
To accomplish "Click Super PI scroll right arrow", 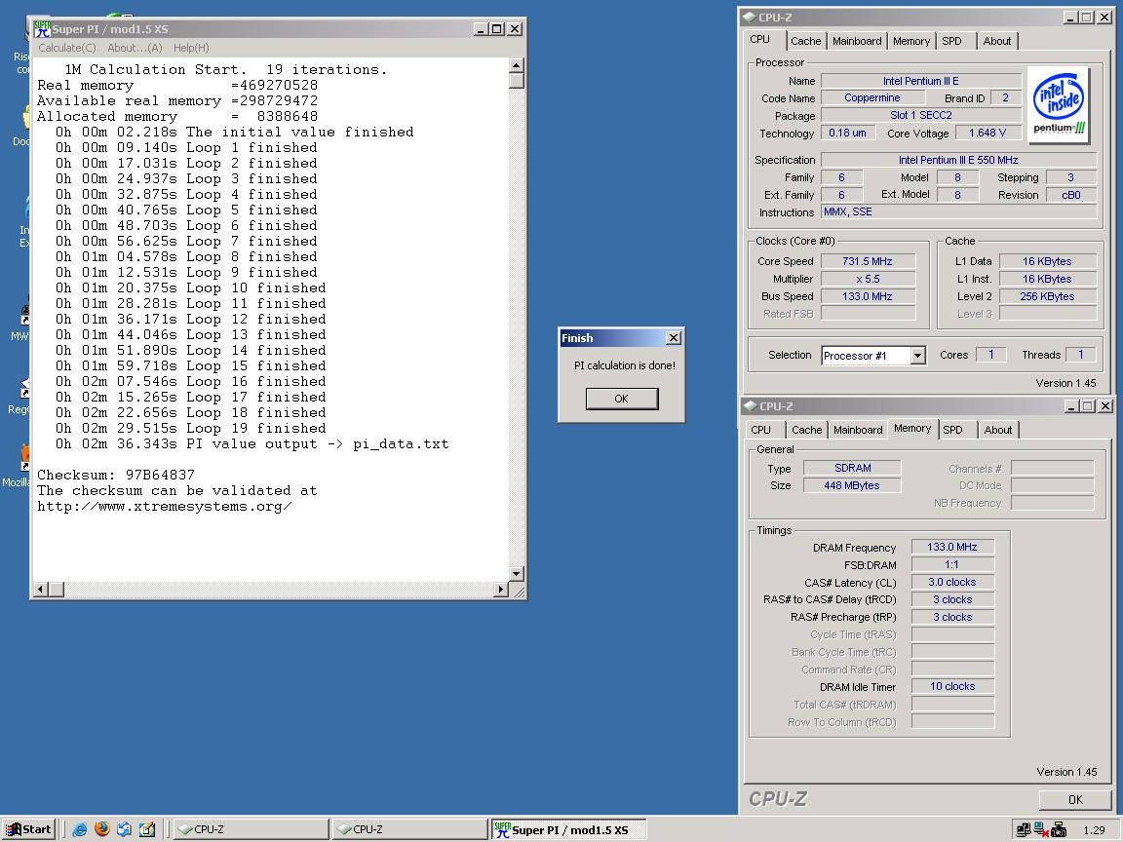I will (x=501, y=590).
